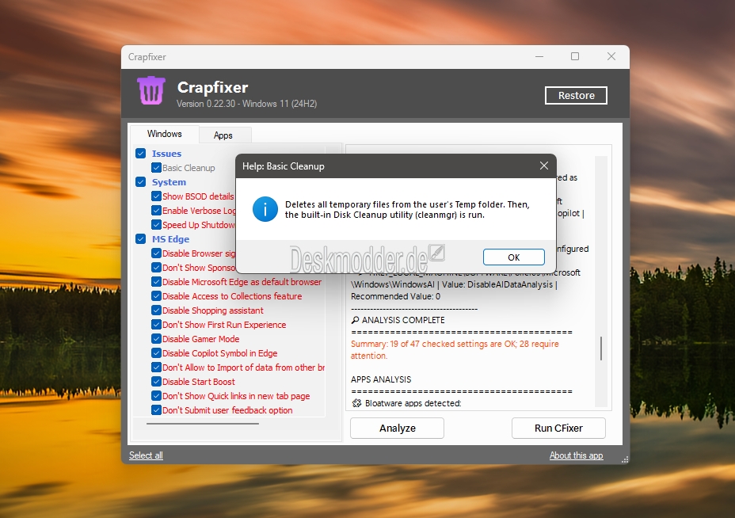Uncheck Disable Browser sign-in checkbox
Image resolution: width=735 pixels, height=518 pixels.
coord(157,253)
